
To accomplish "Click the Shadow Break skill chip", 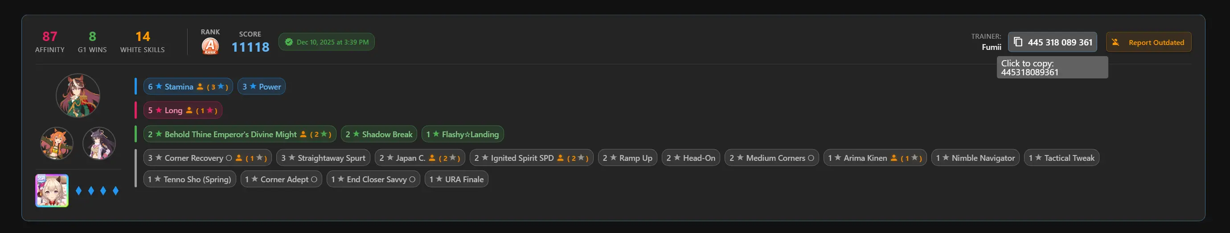I will click(379, 134).
